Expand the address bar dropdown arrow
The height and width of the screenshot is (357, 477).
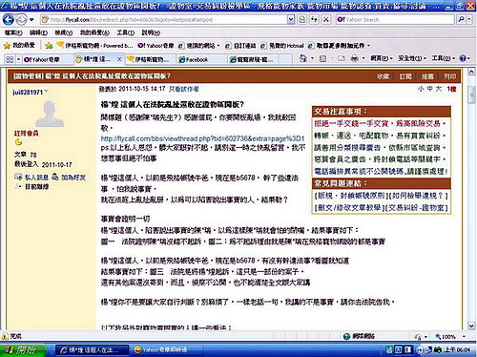291,20
